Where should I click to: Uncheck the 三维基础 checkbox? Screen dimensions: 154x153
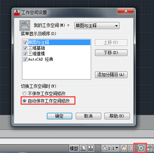coord(25,48)
